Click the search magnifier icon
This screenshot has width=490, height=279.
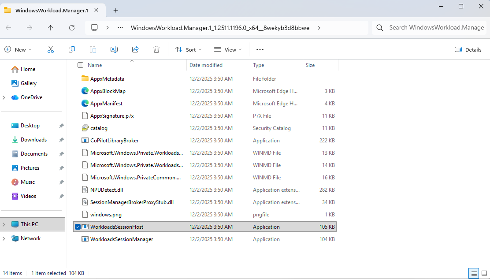click(x=380, y=28)
